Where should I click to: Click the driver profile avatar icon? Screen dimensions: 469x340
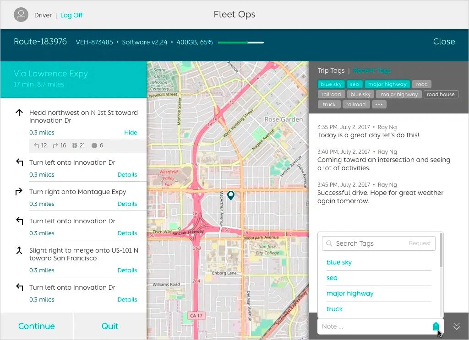[21, 15]
